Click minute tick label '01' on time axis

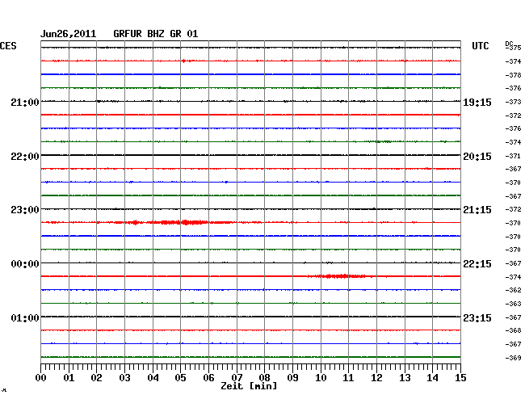[69, 378]
